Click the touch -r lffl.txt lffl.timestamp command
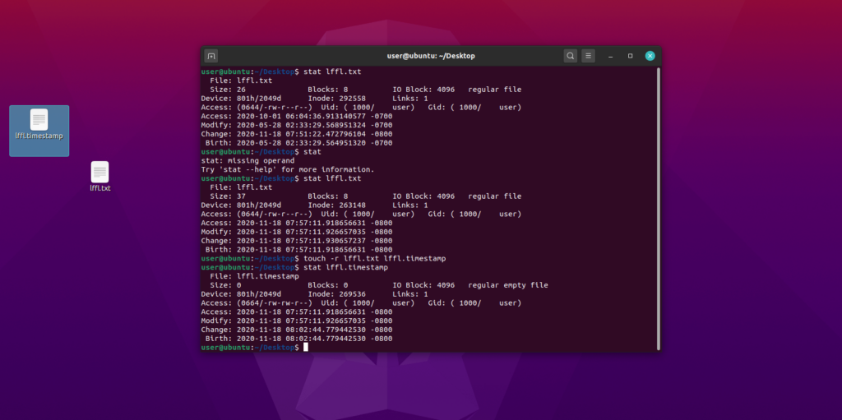Viewport: 842px width, 420px height. click(375, 258)
